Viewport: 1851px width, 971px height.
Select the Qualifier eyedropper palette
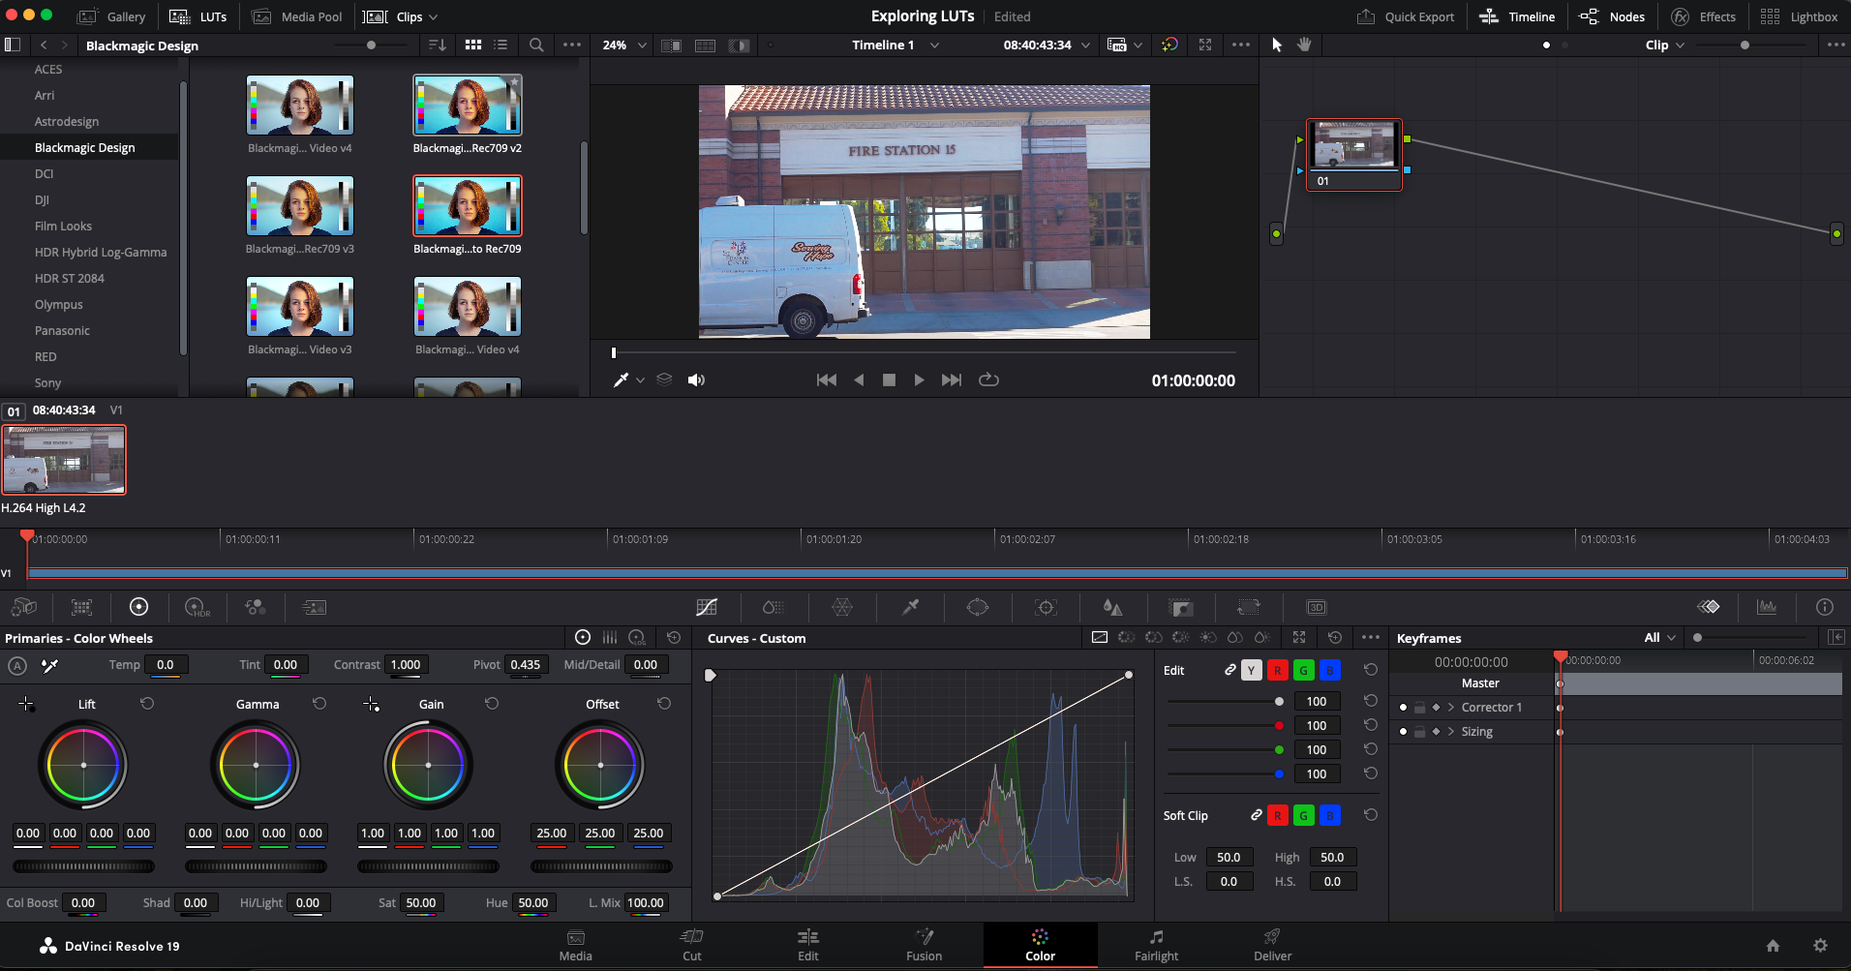point(910,607)
